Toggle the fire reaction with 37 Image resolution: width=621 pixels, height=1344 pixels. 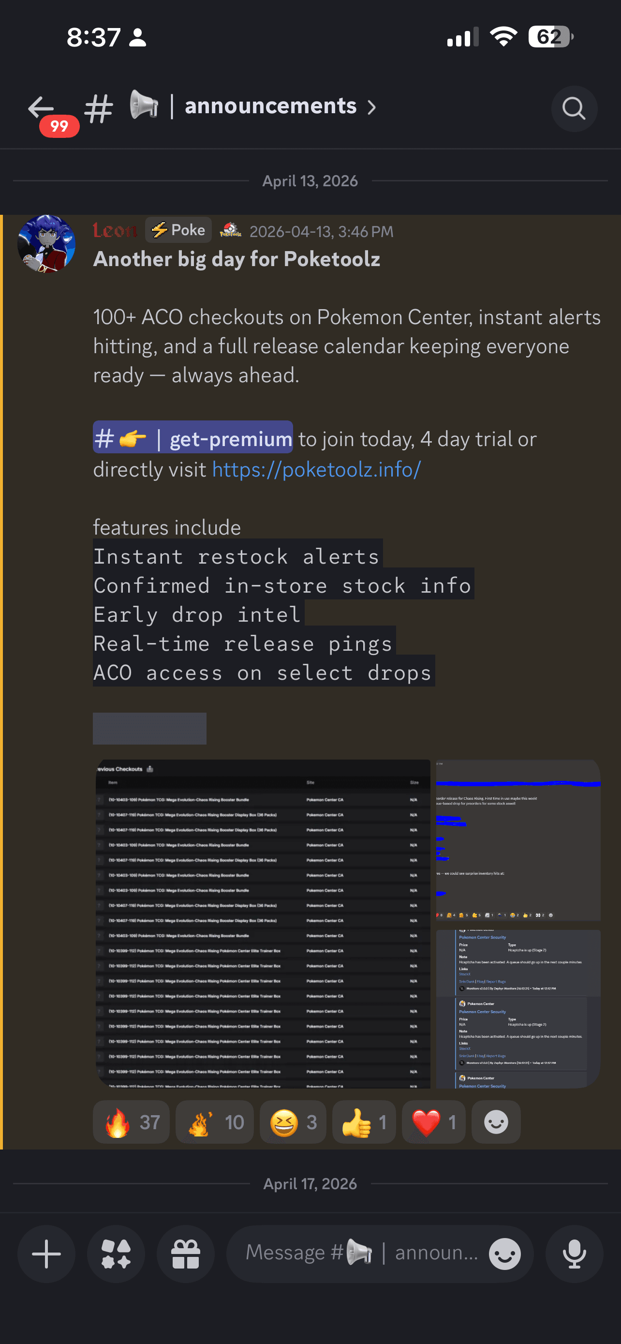(132, 1122)
